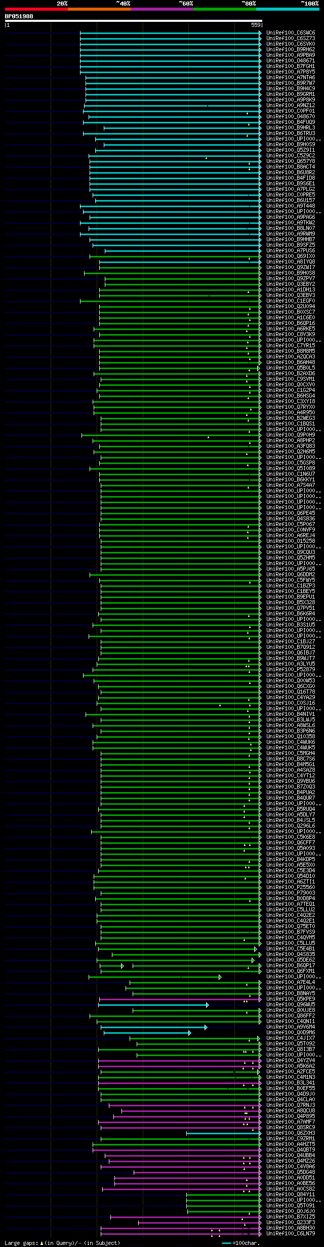Select label UniRef100_Q5Z9I1
324x1247 pixels.
[291, 150]
